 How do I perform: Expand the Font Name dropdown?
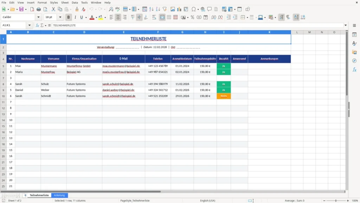click(38, 17)
